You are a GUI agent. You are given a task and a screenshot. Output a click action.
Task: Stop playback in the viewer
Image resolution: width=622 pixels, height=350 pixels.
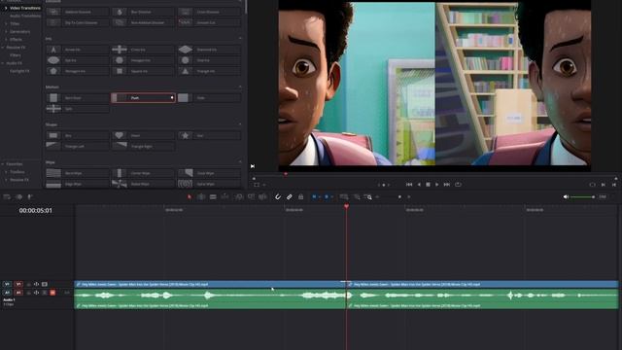(x=428, y=185)
